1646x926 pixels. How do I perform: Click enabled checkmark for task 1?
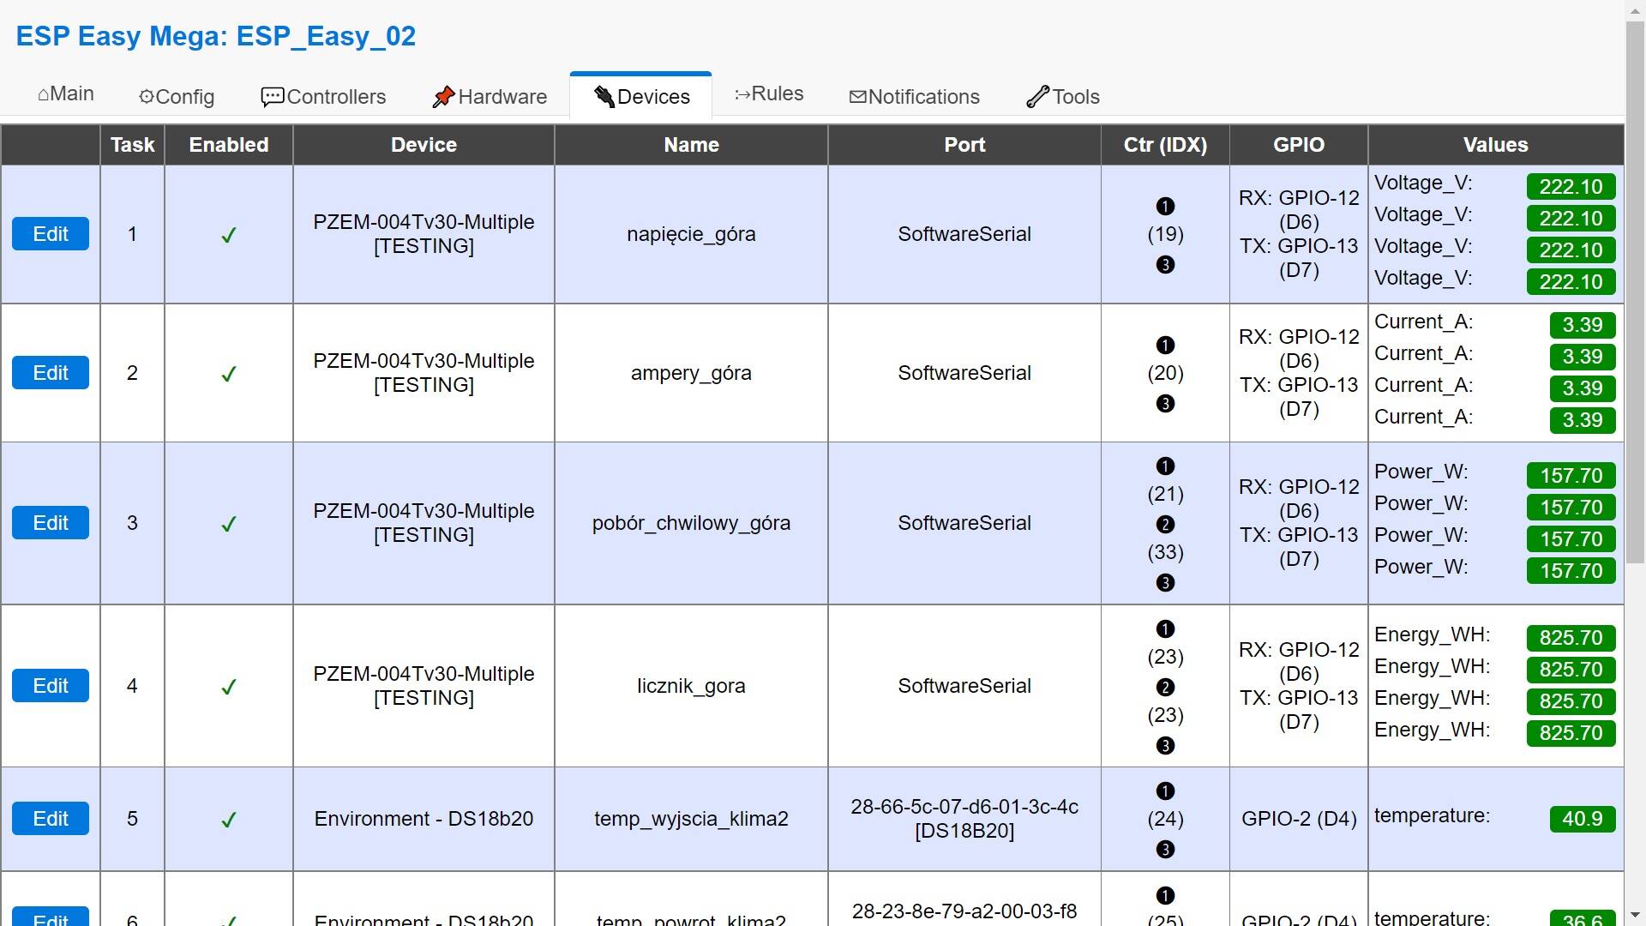tap(229, 235)
